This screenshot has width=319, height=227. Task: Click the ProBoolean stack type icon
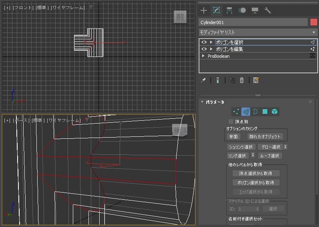point(313,56)
